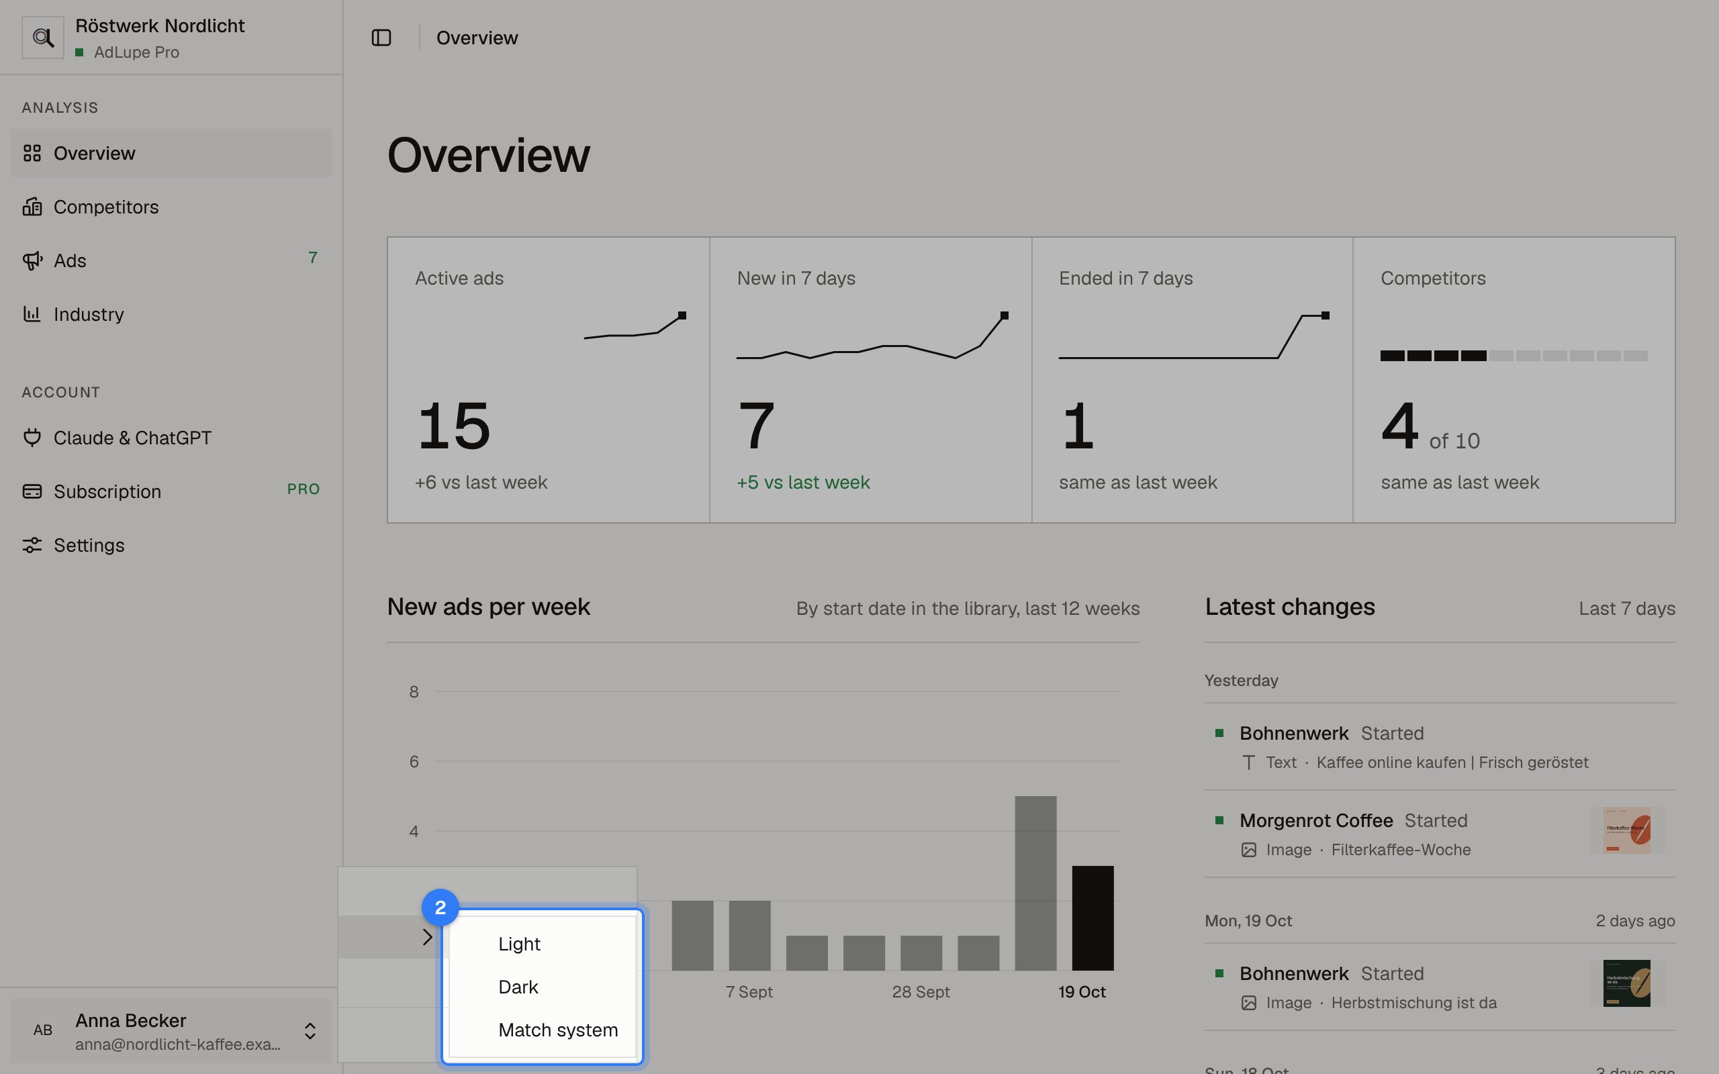Select Match system theme option

coord(543,1030)
